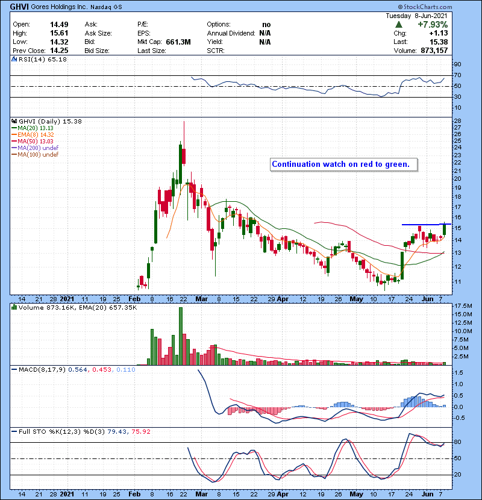
Task: Click the MA(20) 13.13 legend entry
Action: point(33,128)
